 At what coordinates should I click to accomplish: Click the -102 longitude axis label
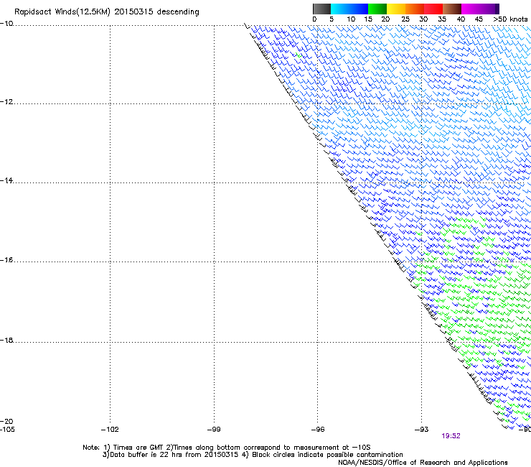click(110, 430)
